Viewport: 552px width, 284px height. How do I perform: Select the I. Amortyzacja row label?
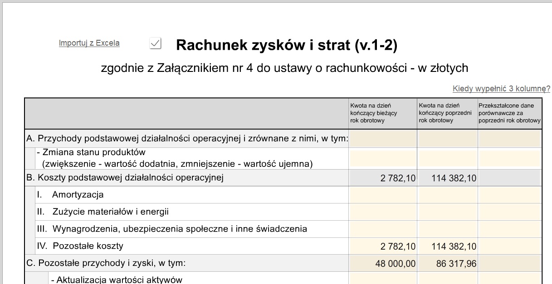[x=70, y=195]
